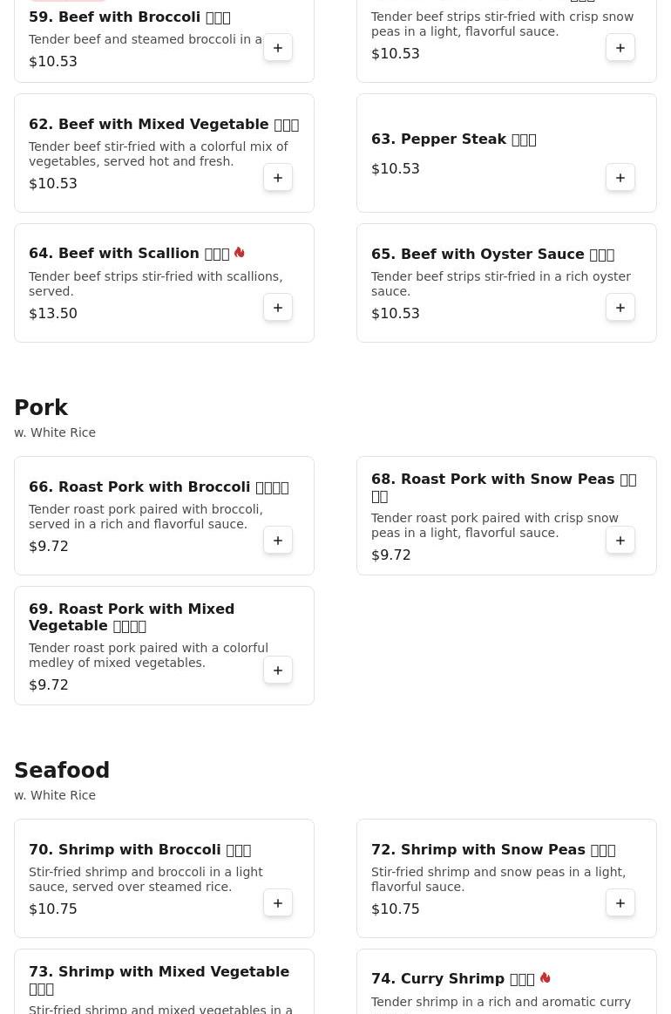Add Pepper Steak to cart

pos(620,178)
